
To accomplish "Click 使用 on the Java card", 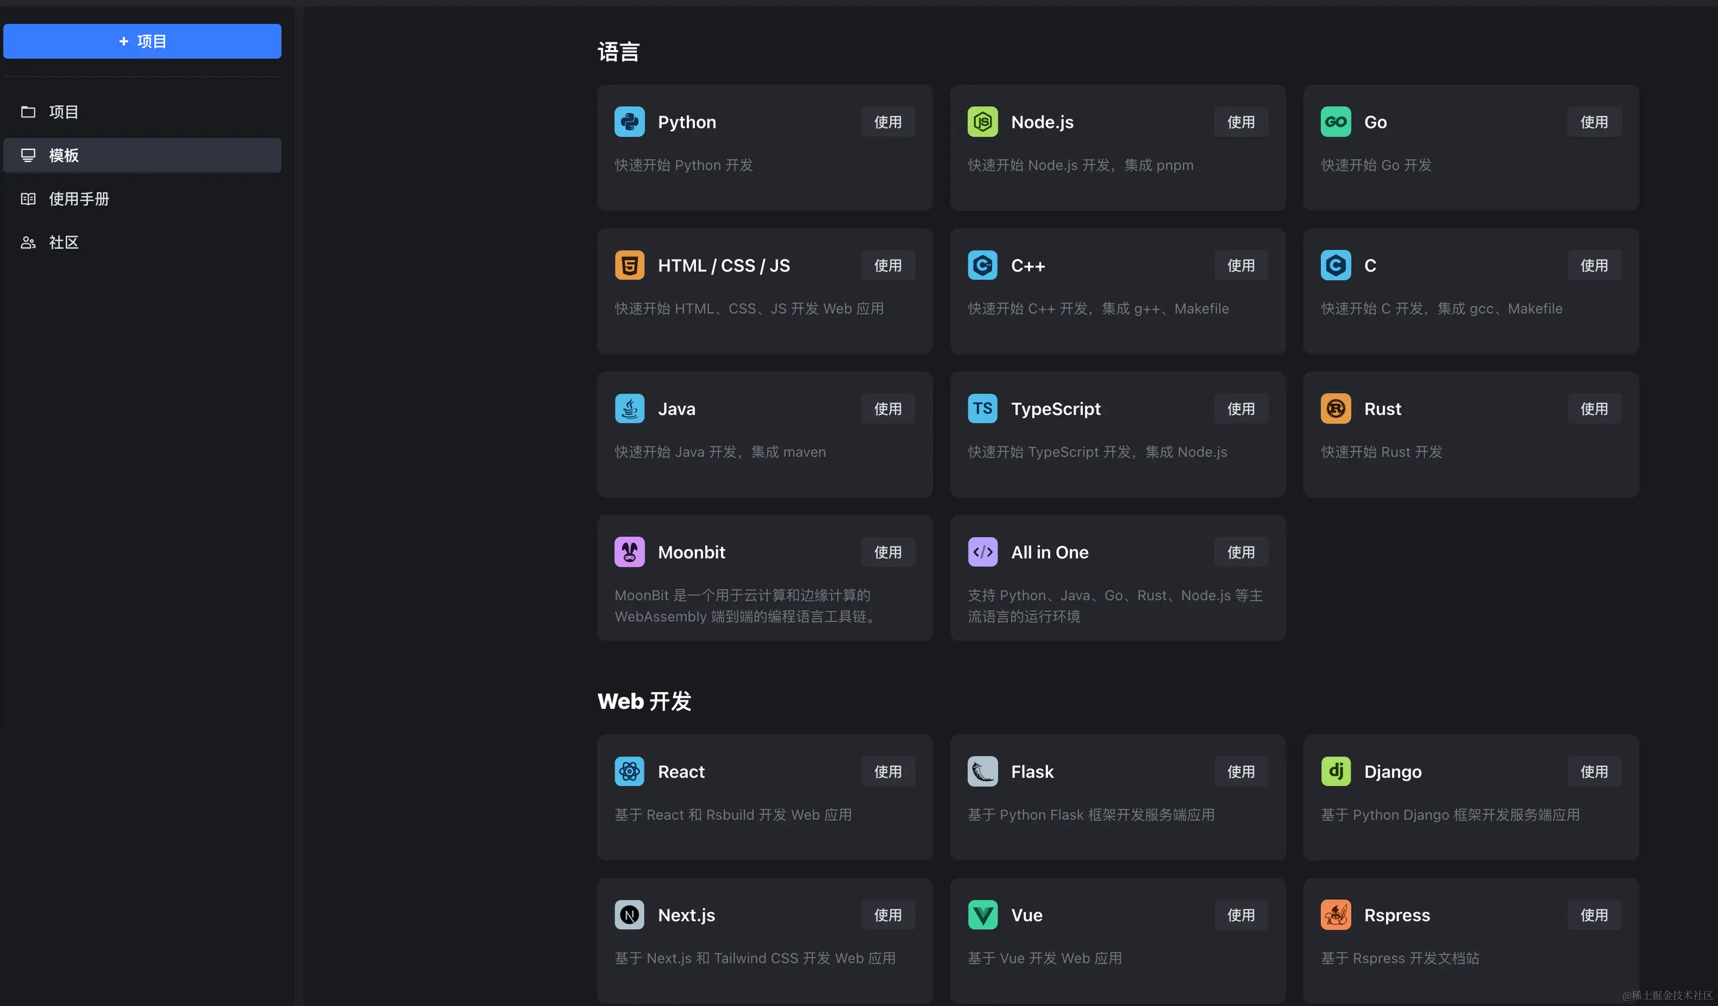I will coord(887,409).
